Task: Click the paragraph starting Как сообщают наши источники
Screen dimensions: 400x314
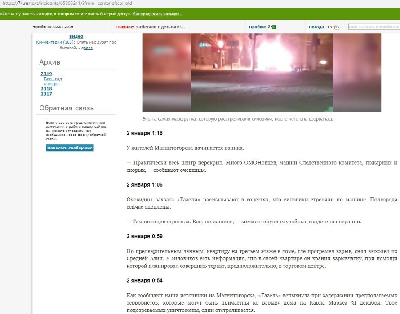Action: tap(262, 303)
